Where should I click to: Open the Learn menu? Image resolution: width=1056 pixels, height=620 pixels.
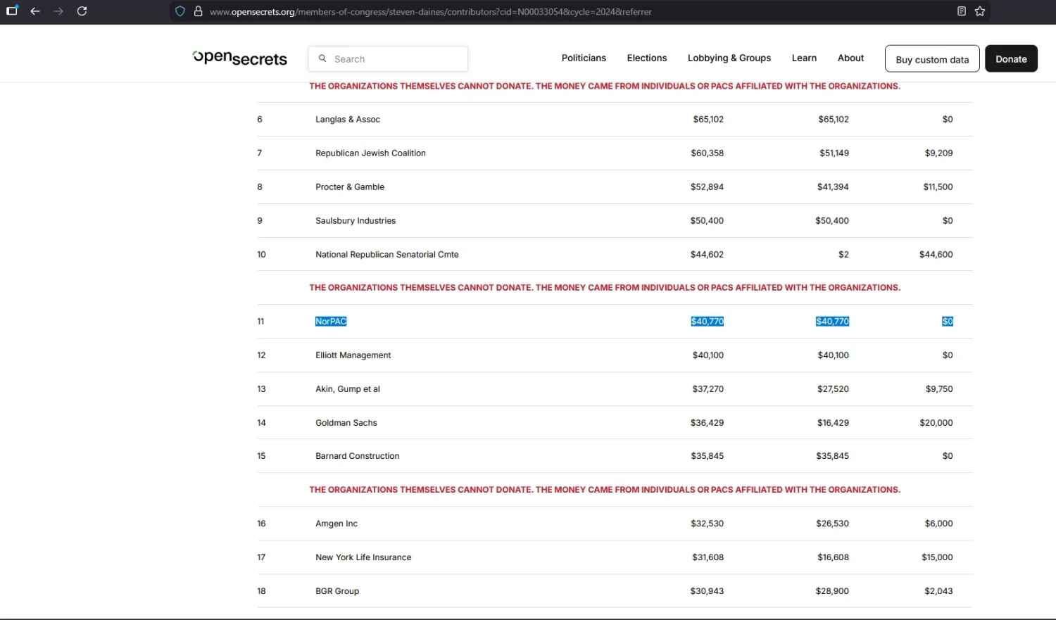[x=804, y=58]
